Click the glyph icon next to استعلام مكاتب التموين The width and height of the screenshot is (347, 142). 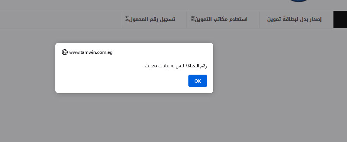(193, 18)
